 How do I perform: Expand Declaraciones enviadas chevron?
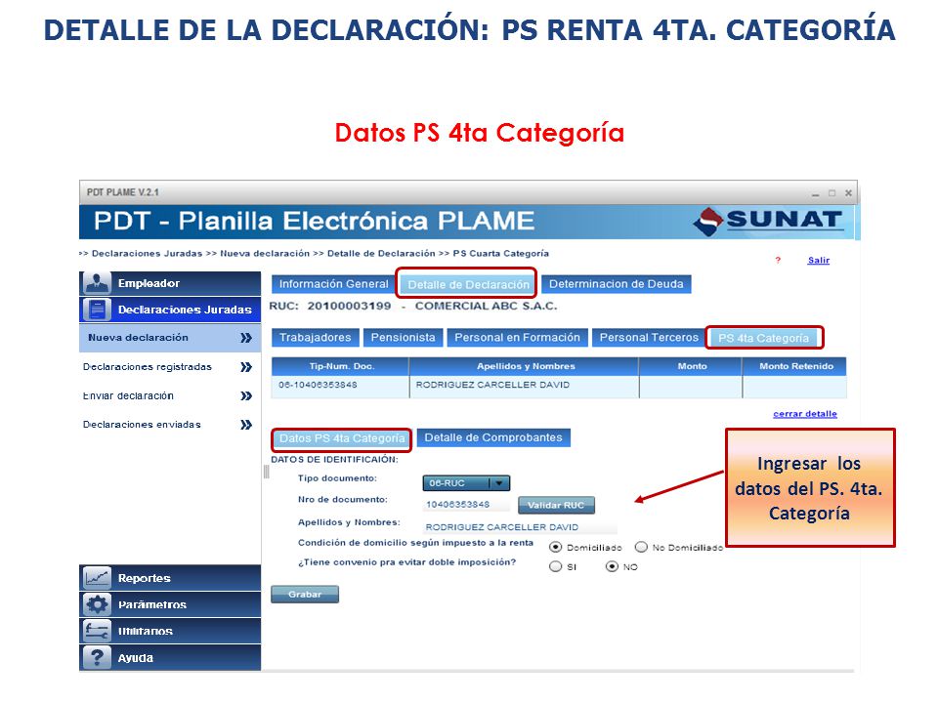(246, 425)
